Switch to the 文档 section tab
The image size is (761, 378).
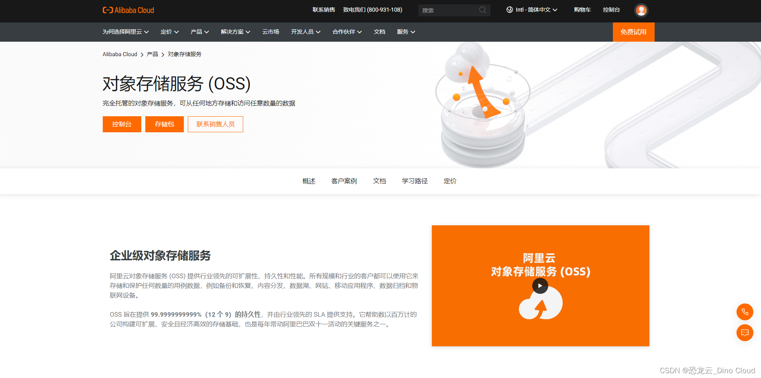[x=379, y=181]
